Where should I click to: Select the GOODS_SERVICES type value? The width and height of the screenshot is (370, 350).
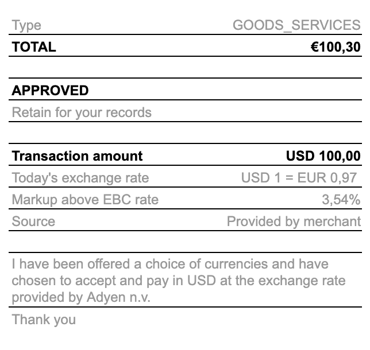tap(296, 25)
